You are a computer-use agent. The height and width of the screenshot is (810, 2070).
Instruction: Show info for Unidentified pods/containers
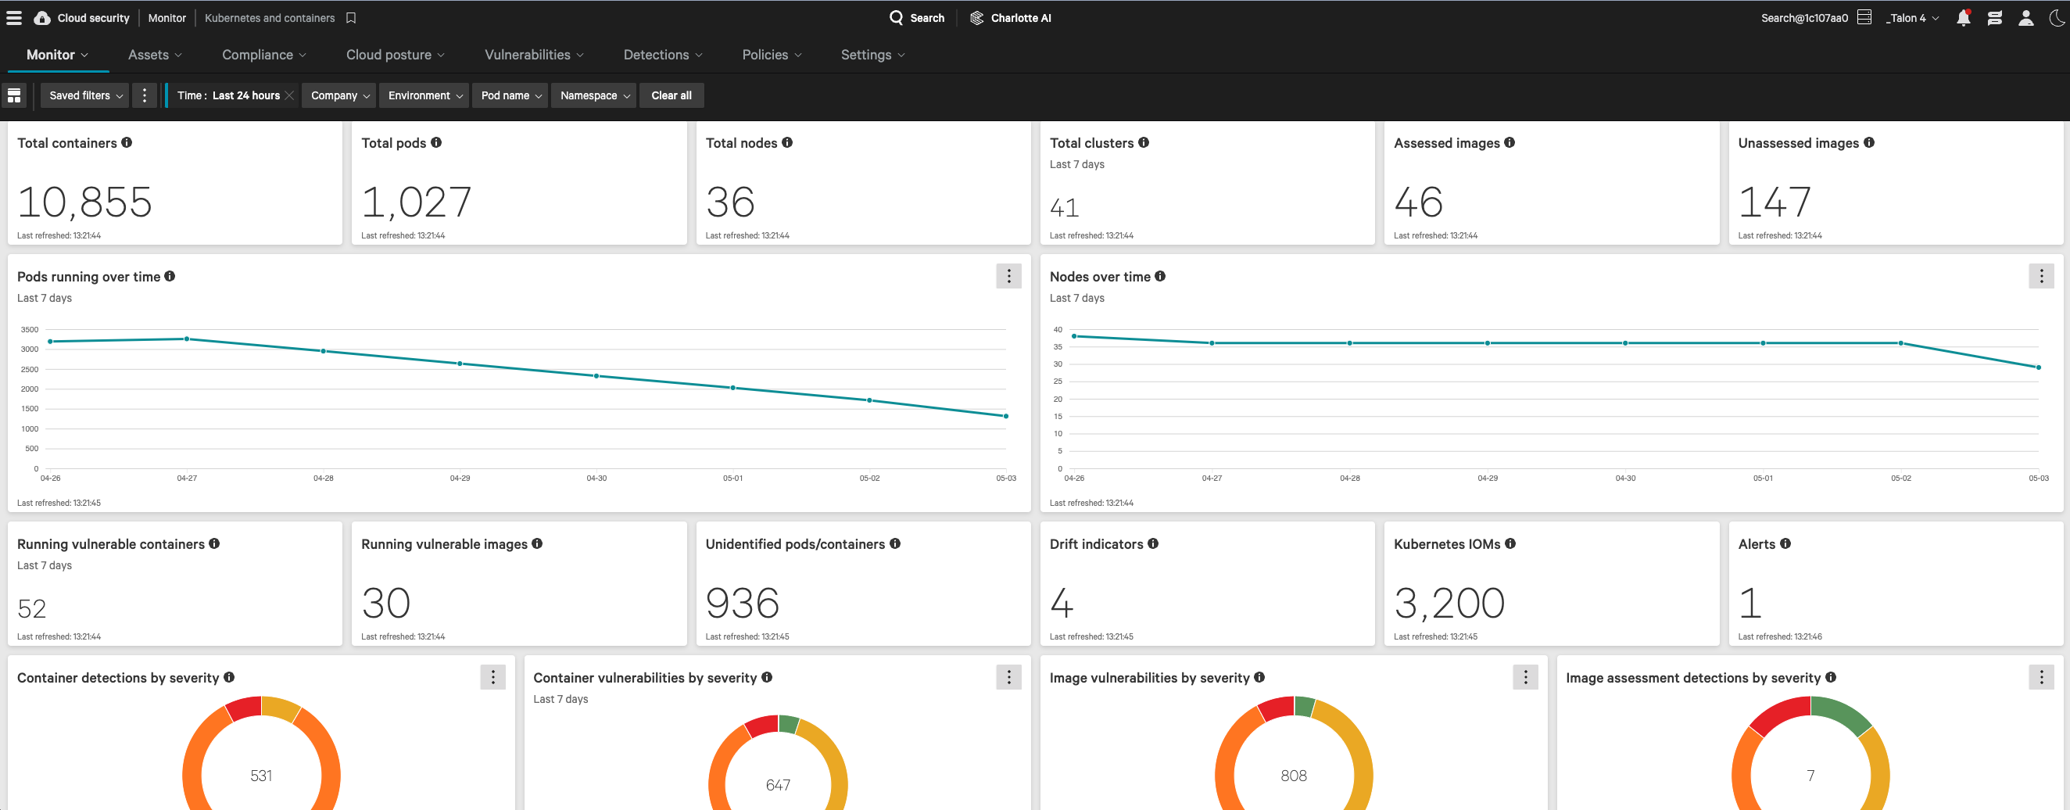pos(895,543)
